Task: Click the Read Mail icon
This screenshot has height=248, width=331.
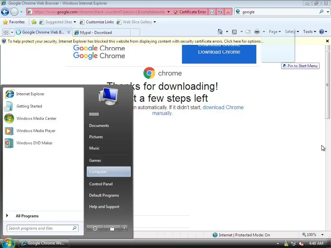Action: click(x=248, y=32)
